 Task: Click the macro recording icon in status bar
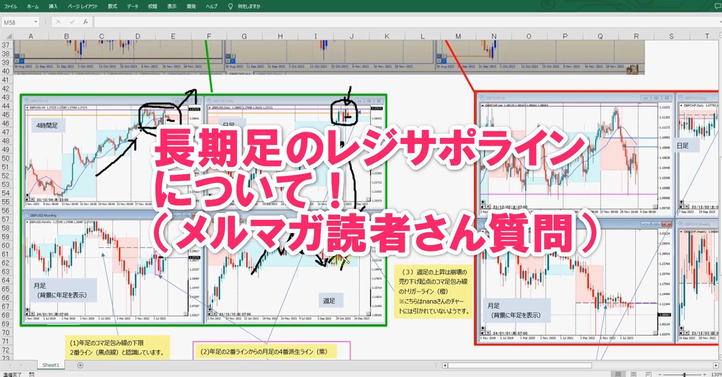[32, 374]
